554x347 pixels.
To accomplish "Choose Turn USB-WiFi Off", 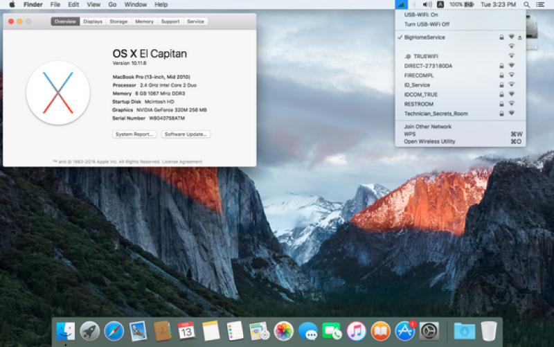I will point(461,24).
